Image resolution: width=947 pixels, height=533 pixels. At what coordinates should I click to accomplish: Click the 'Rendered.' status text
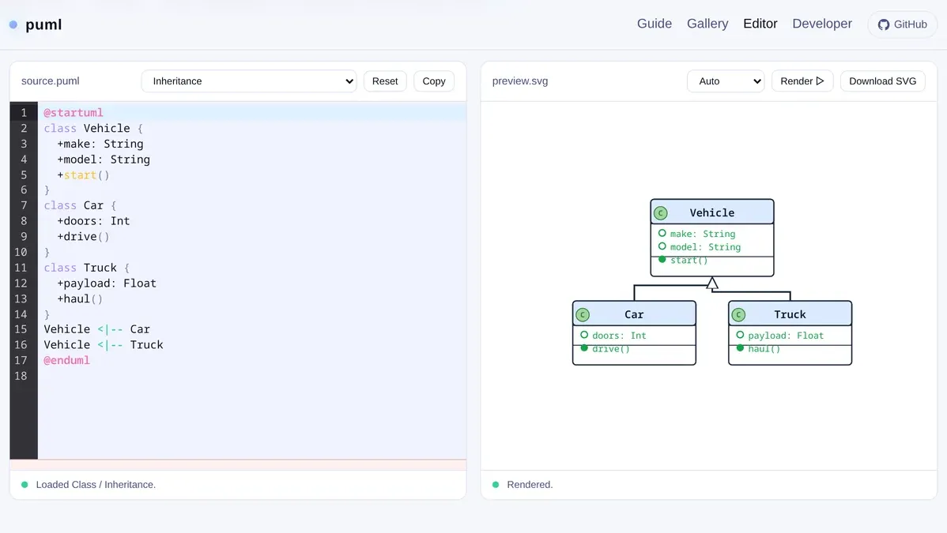[530, 485]
